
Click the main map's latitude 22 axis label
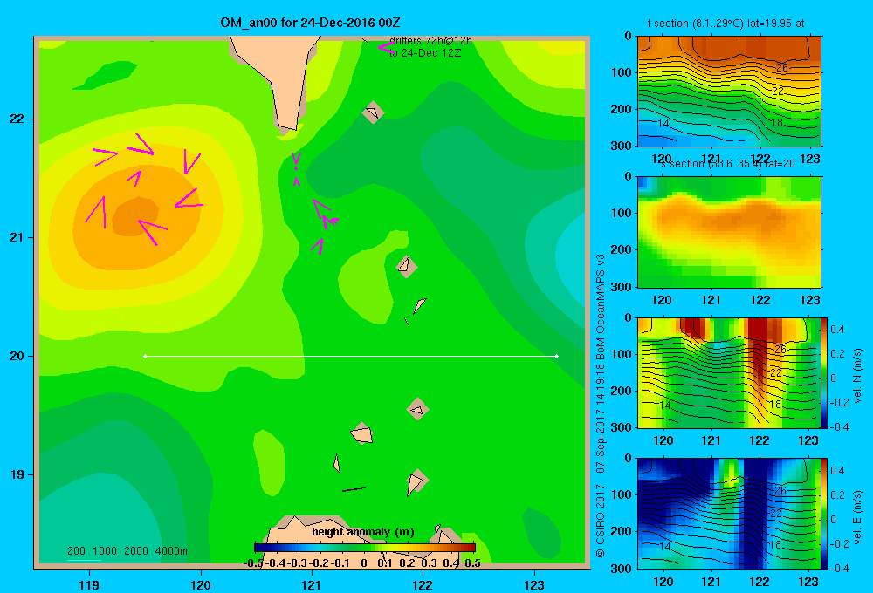click(x=17, y=119)
